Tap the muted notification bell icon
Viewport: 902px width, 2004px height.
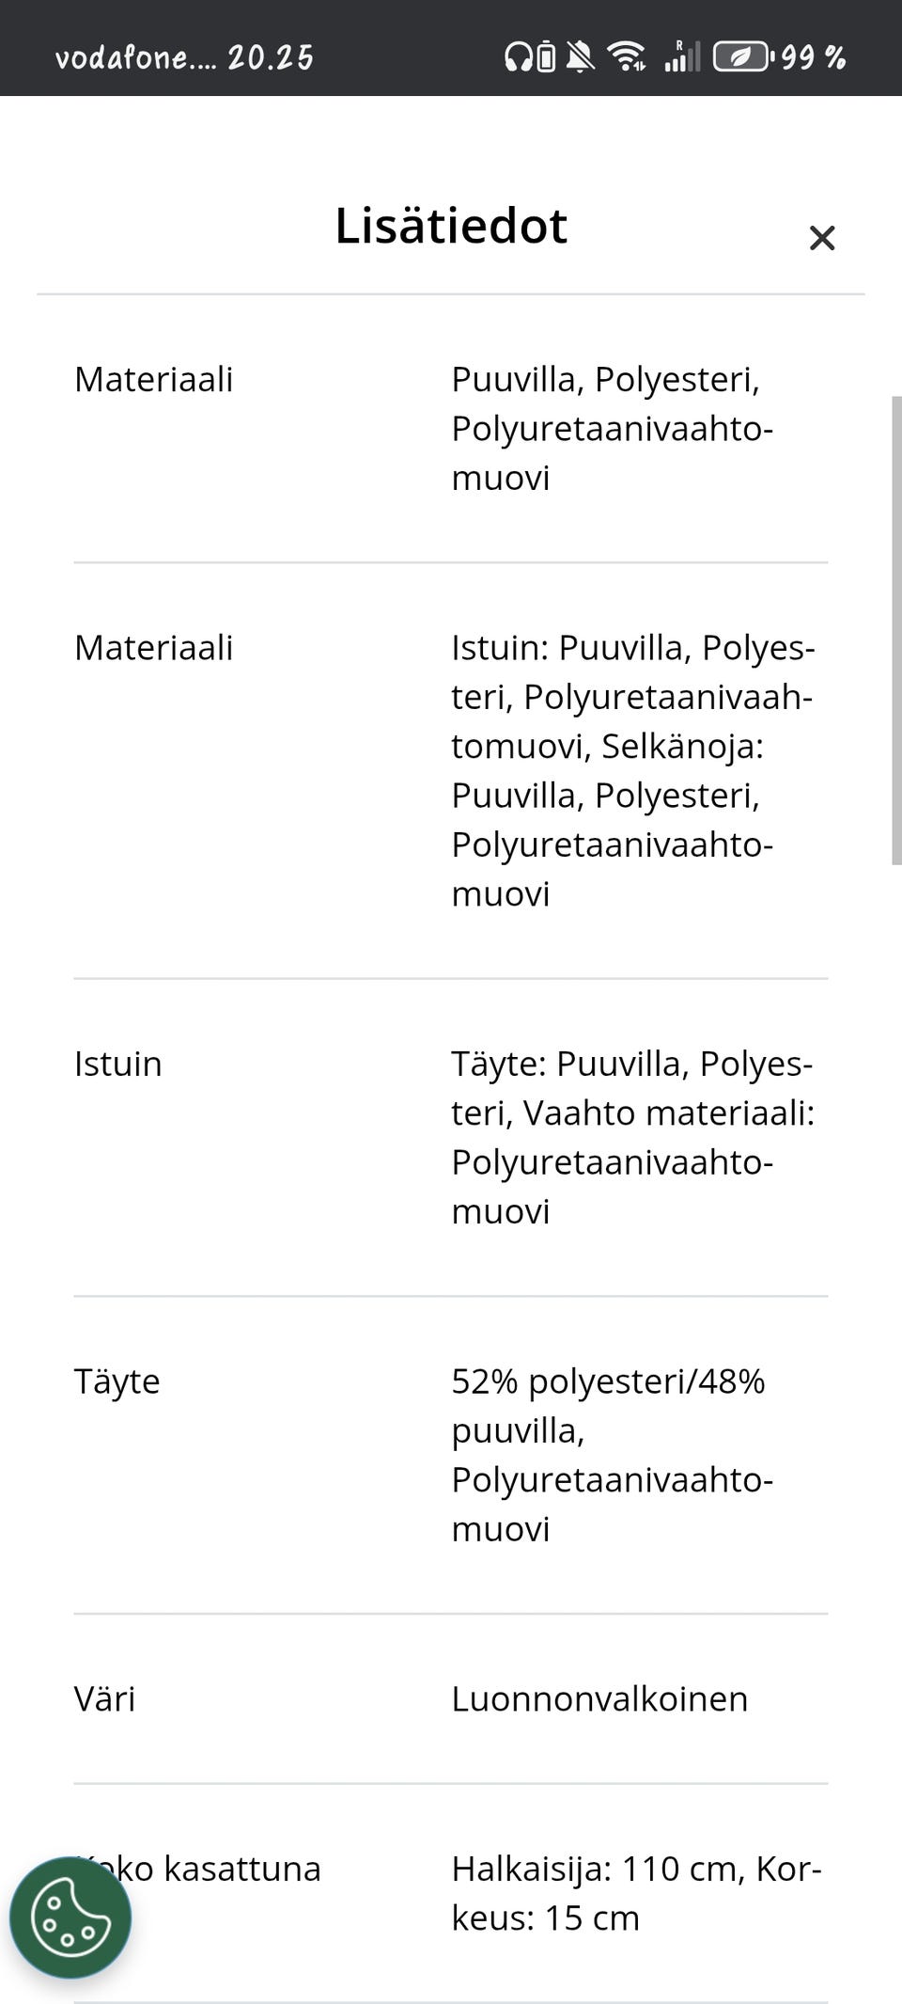pos(580,57)
